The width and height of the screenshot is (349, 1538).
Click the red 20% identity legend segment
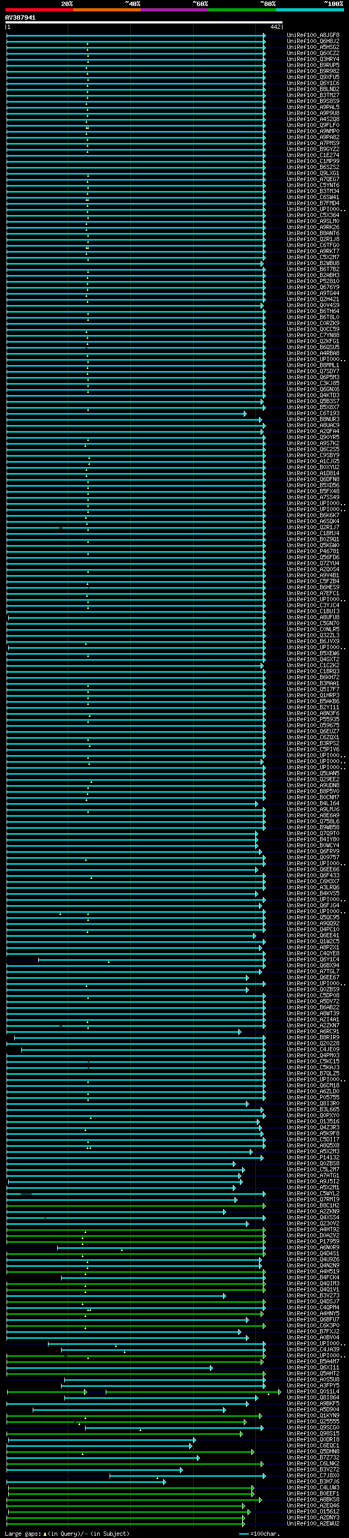(39, 10)
